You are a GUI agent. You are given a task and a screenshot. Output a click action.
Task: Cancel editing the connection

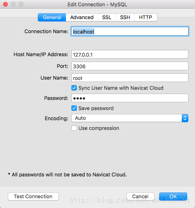pos(140,196)
